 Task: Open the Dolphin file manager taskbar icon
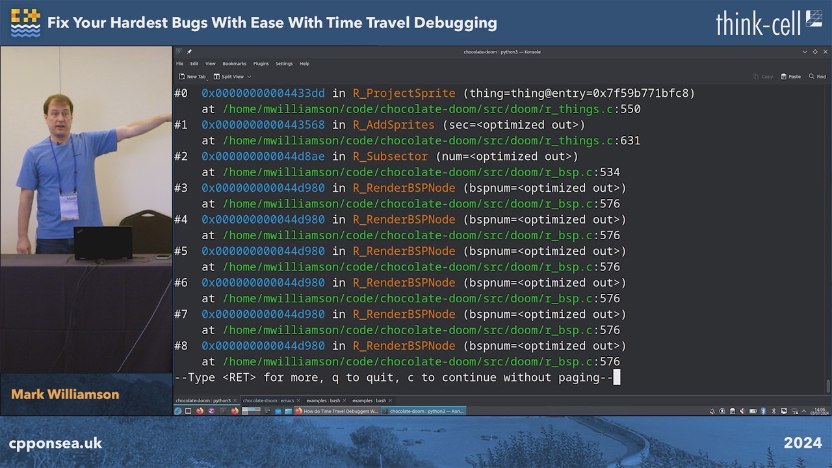(x=288, y=411)
